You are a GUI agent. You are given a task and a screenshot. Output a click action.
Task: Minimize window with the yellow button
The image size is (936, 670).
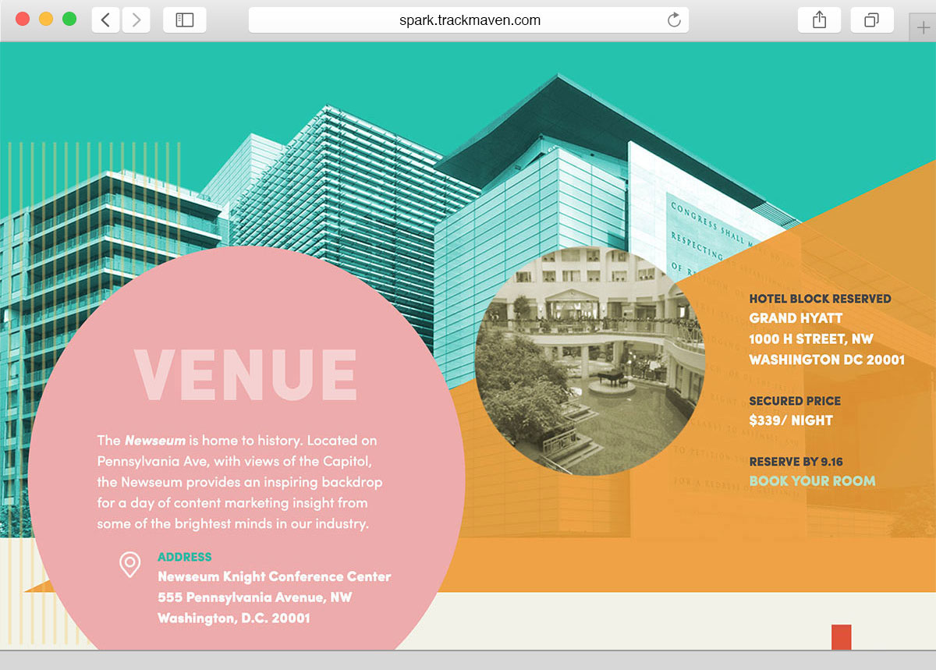[46, 19]
